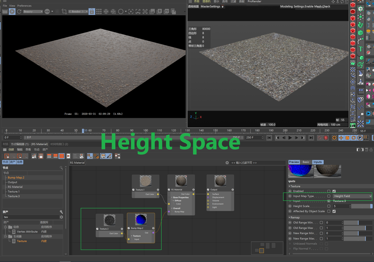374x262 pixels.
Task: Click the record keyframe red icon
Action: pyautogui.click(x=326, y=138)
